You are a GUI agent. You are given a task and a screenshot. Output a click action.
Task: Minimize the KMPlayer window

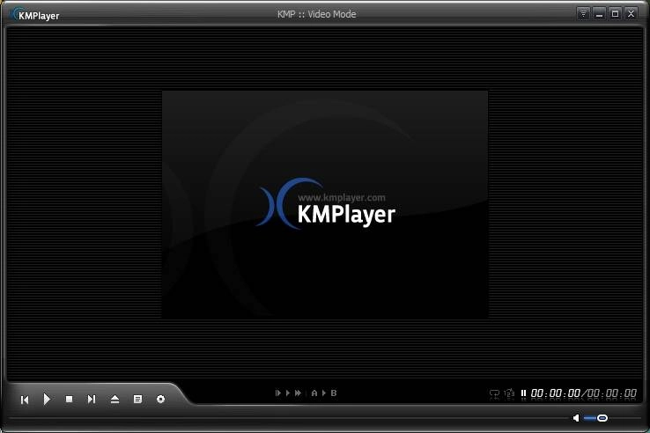pos(599,14)
